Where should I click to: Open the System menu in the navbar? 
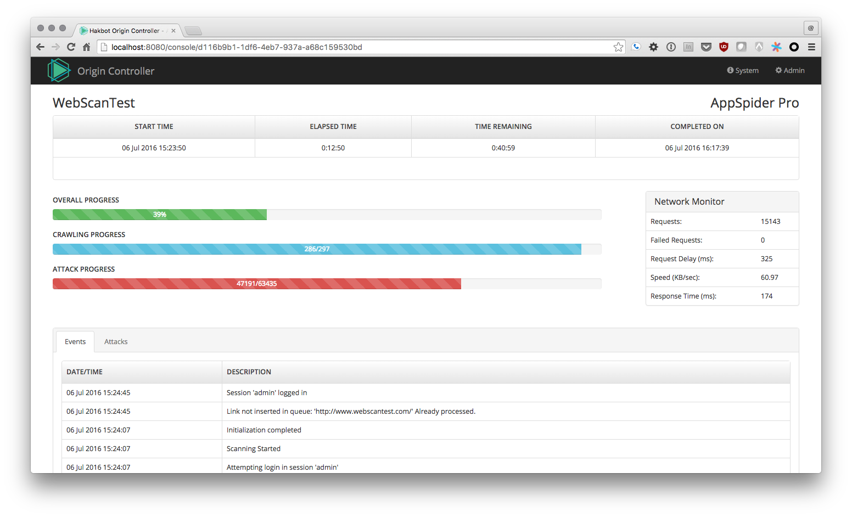743,70
